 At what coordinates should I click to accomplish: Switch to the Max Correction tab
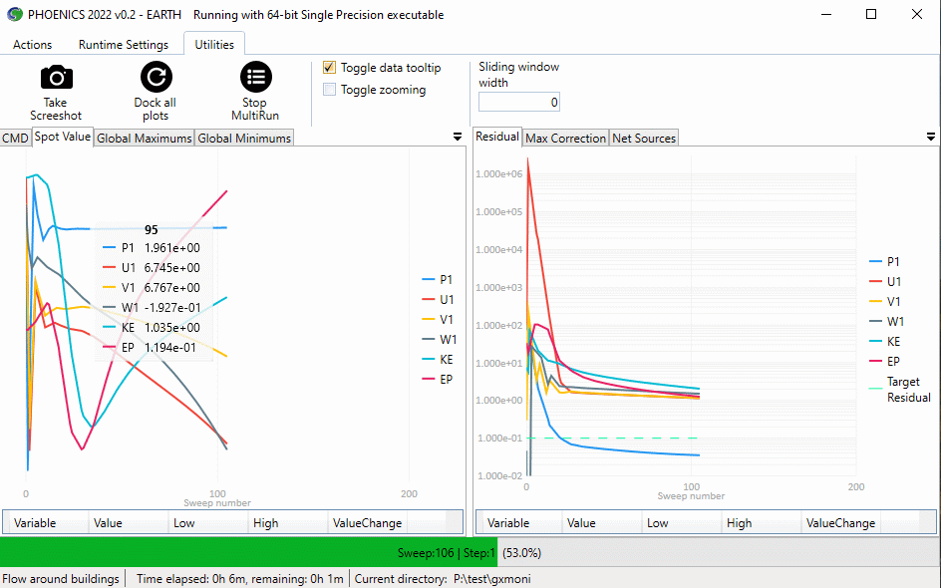pos(565,139)
